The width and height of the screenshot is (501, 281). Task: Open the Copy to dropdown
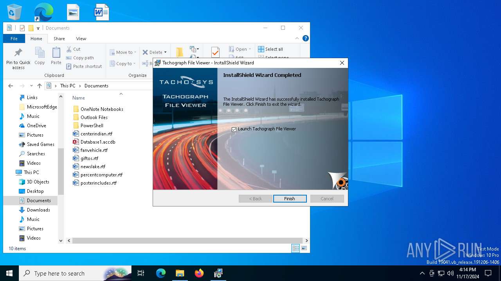pyautogui.click(x=123, y=64)
